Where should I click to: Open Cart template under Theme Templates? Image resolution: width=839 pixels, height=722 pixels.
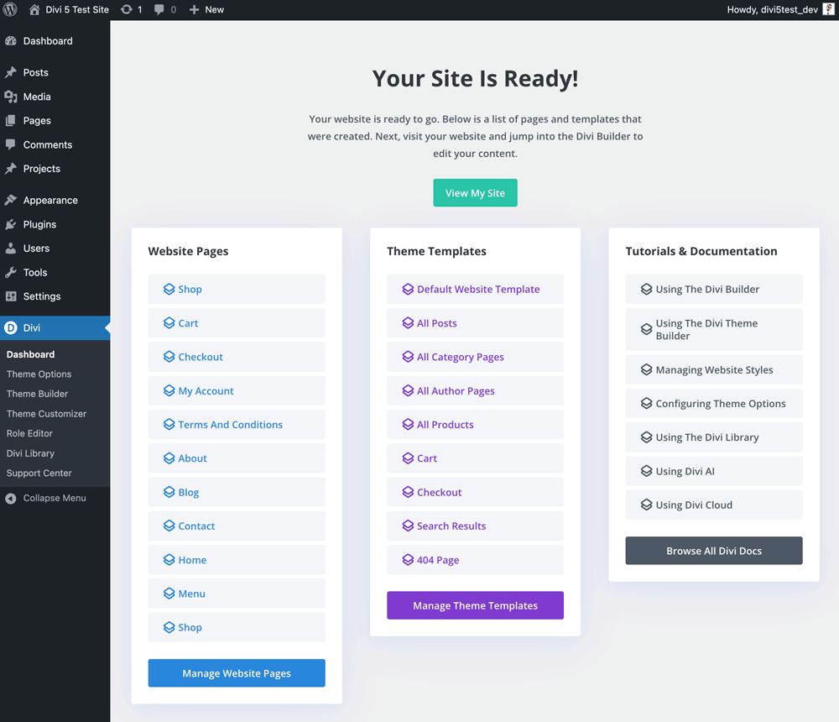(x=475, y=458)
